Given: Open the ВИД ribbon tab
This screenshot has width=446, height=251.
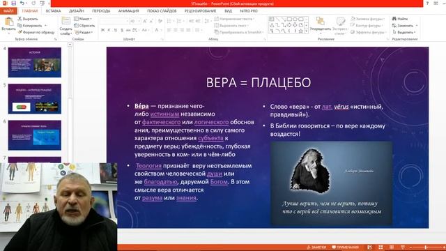Looking at the screenshot, I should [228, 11].
